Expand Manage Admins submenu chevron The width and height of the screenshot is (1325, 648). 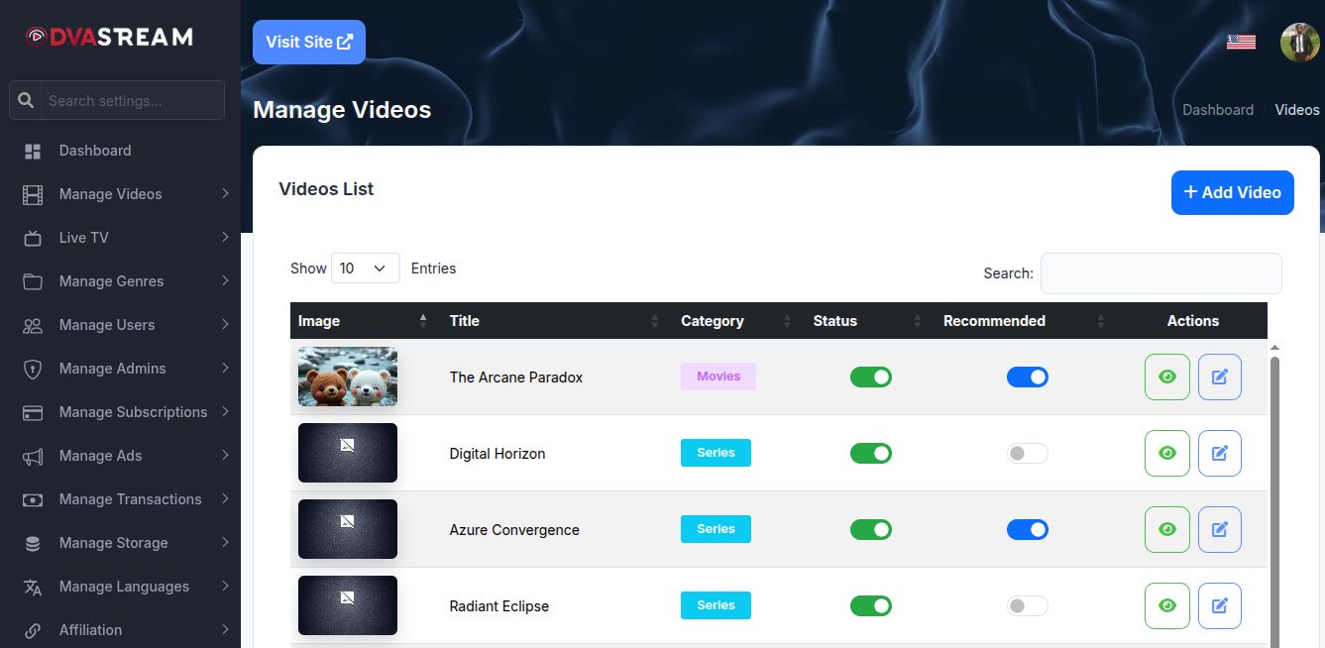[225, 369]
